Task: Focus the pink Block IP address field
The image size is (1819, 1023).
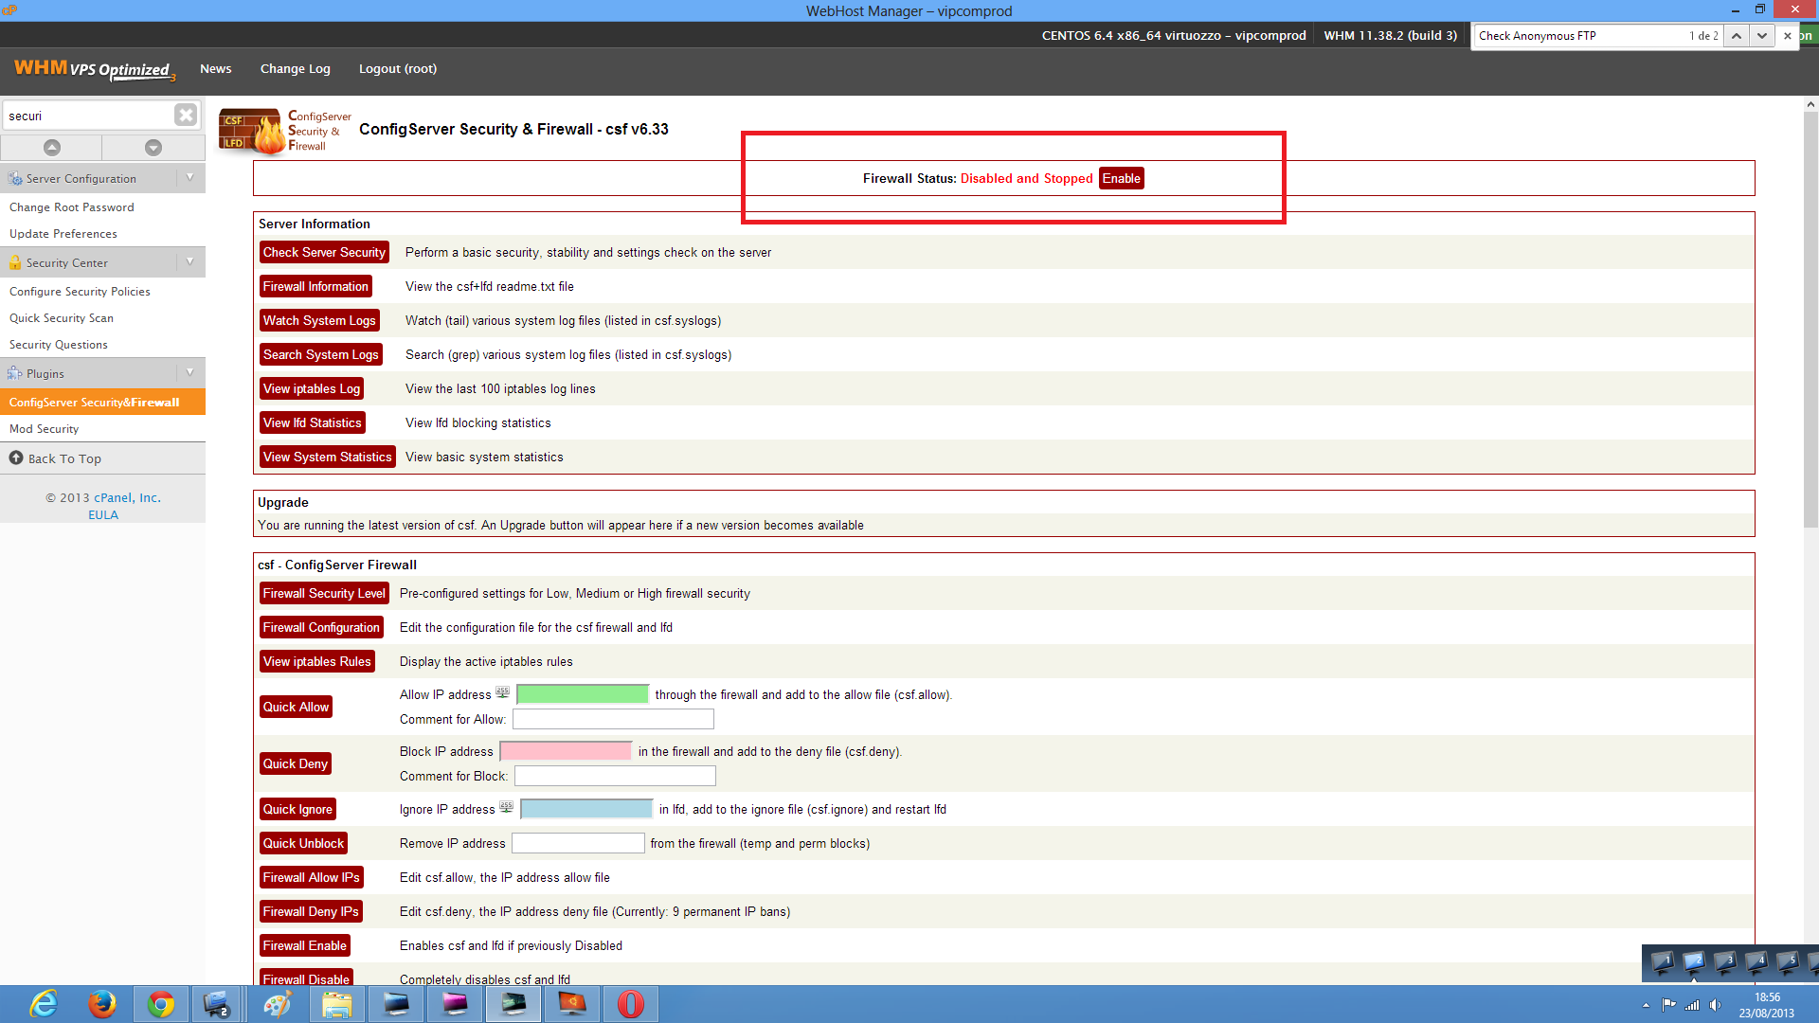Action: click(566, 751)
